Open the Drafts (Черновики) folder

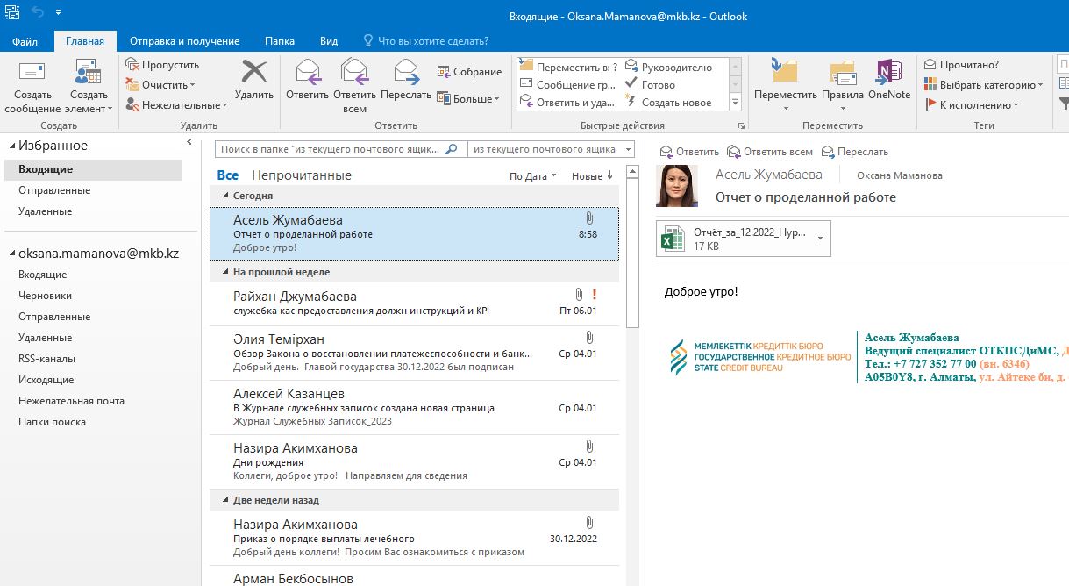45,296
